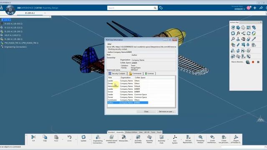Switch to the Tools toolbar tab
Screen dimensions: 267x150
[153, 132]
